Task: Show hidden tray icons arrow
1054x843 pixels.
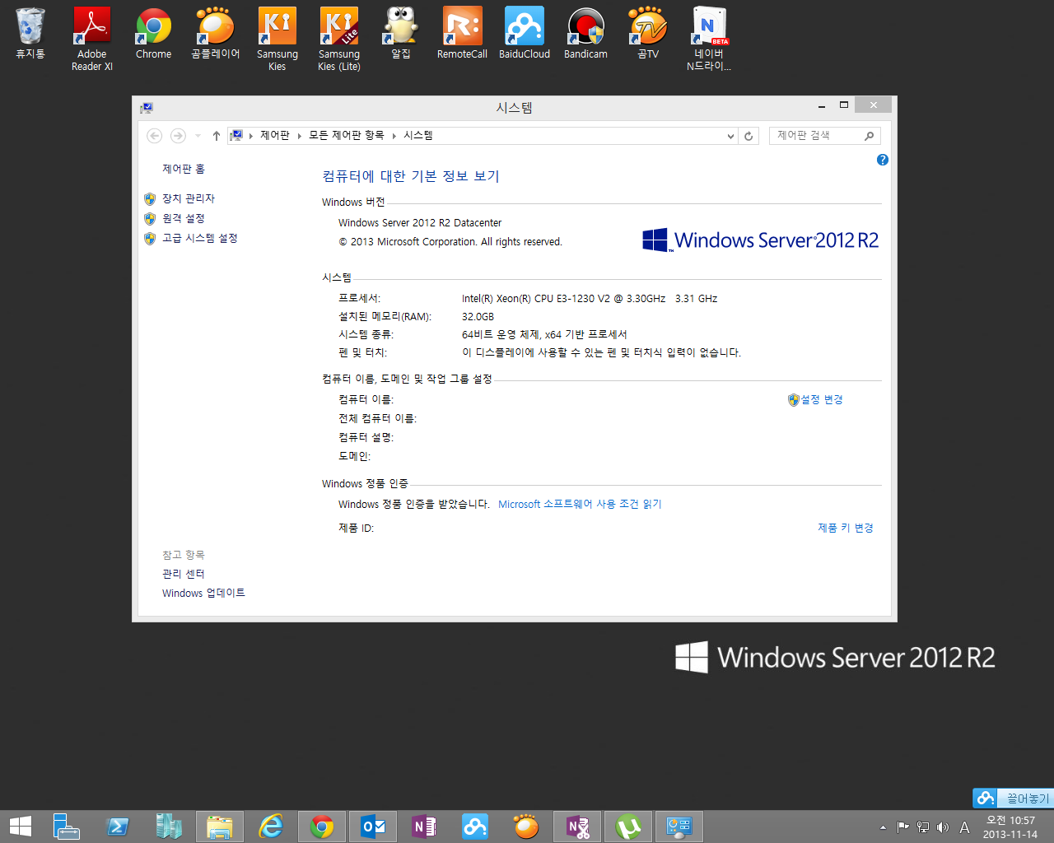Action: click(883, 827)
